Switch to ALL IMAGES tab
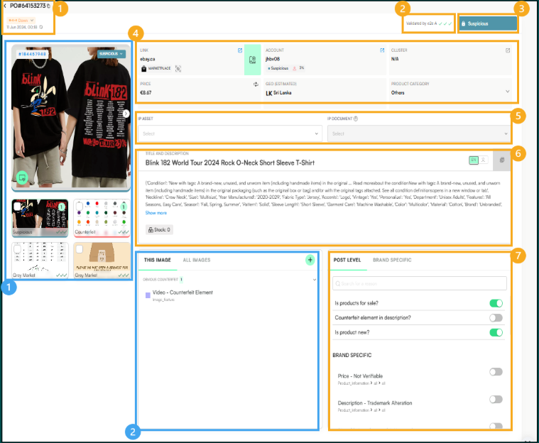The width and height of the screenshot is (539, 443). click(x=197, y=260)
